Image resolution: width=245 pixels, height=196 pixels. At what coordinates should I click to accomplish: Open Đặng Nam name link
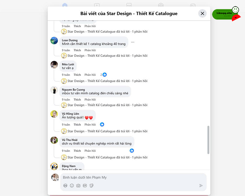(69, 166)
